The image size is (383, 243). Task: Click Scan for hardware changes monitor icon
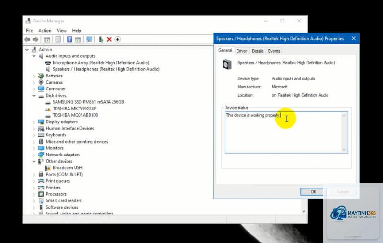tap(90, 39)
